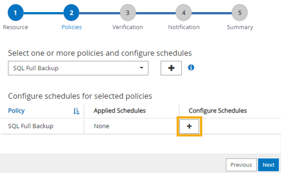Click the Policy column header
The width and height of the screenshot is (281, 173).
point(16,111)
